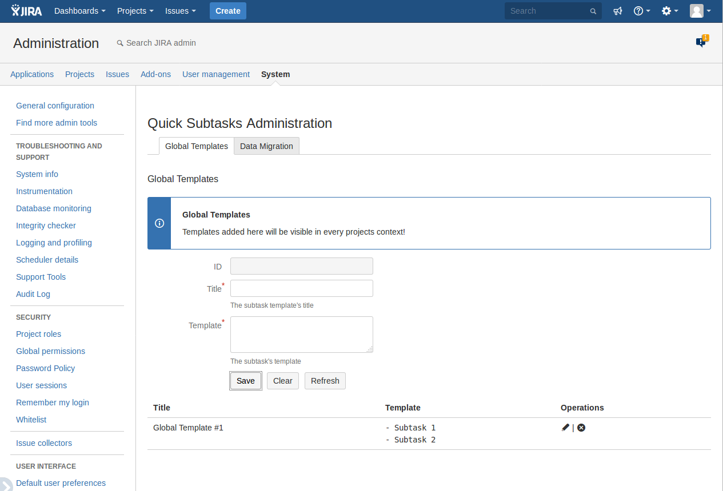
Task: Open the user avatar profile menu
Action: tap(700, 11)
